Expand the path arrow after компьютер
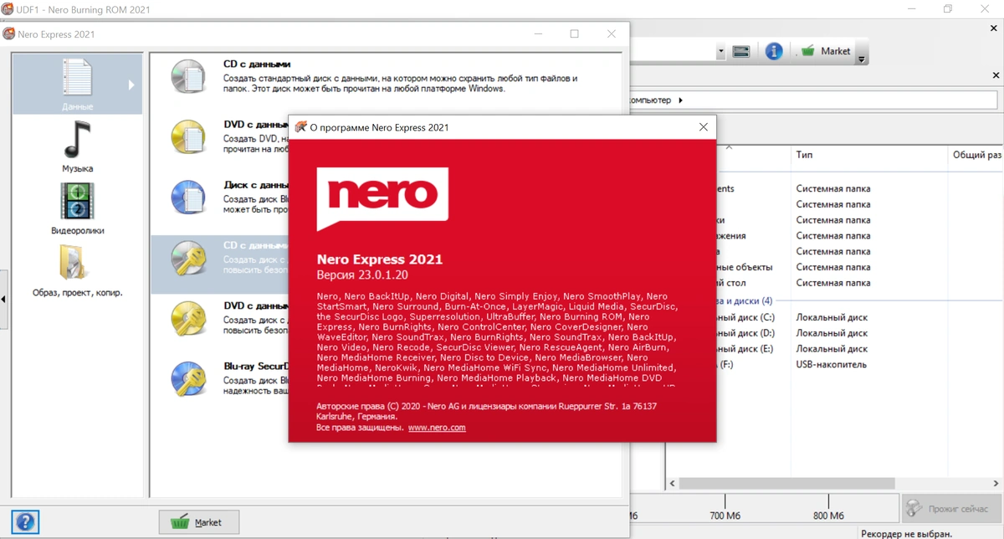 [x=680, y=100]
